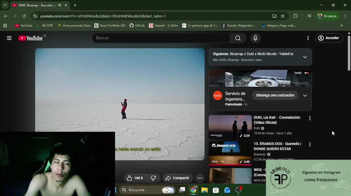
Task: Open Task View on taskbar
Action: pyautogui.click(x=182, y=190)
